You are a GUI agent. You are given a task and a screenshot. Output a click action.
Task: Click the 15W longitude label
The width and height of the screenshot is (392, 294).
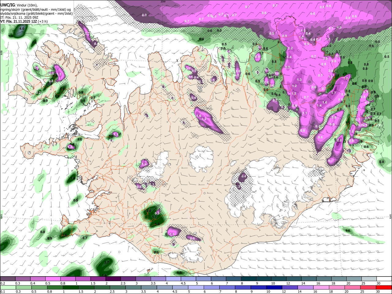click(324, 1)
